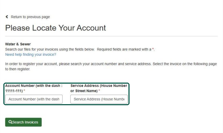The image size is (223, 133).
Task: Focus the Service Address input field
Action: (x=99, y=99)
